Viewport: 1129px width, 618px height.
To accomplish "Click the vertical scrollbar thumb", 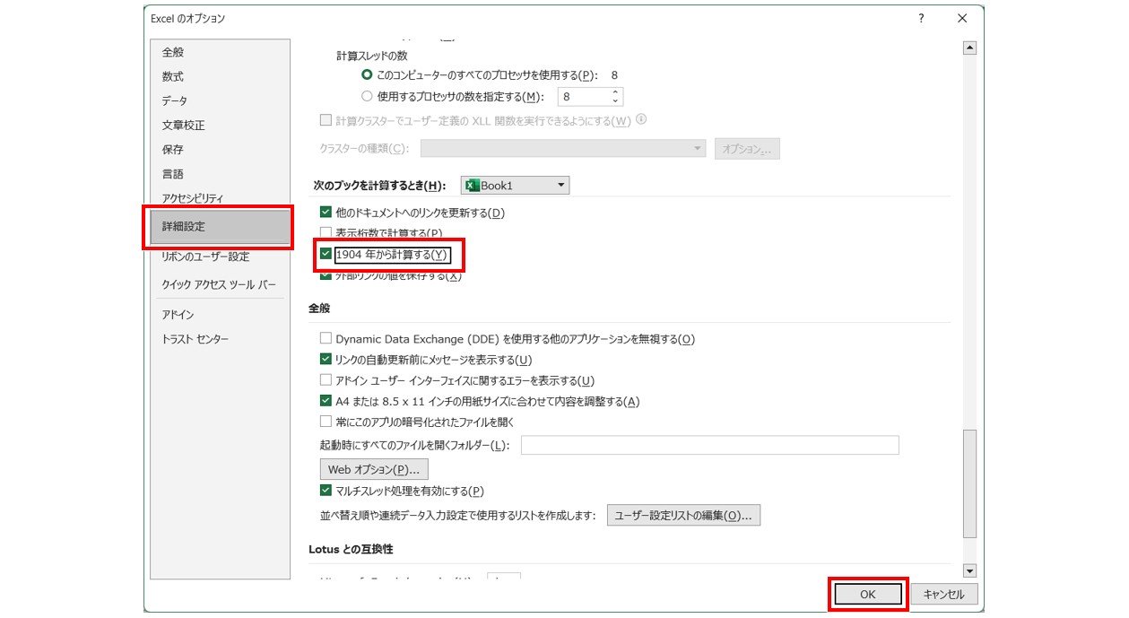I will pyautogui.click(x=969, y=483).
